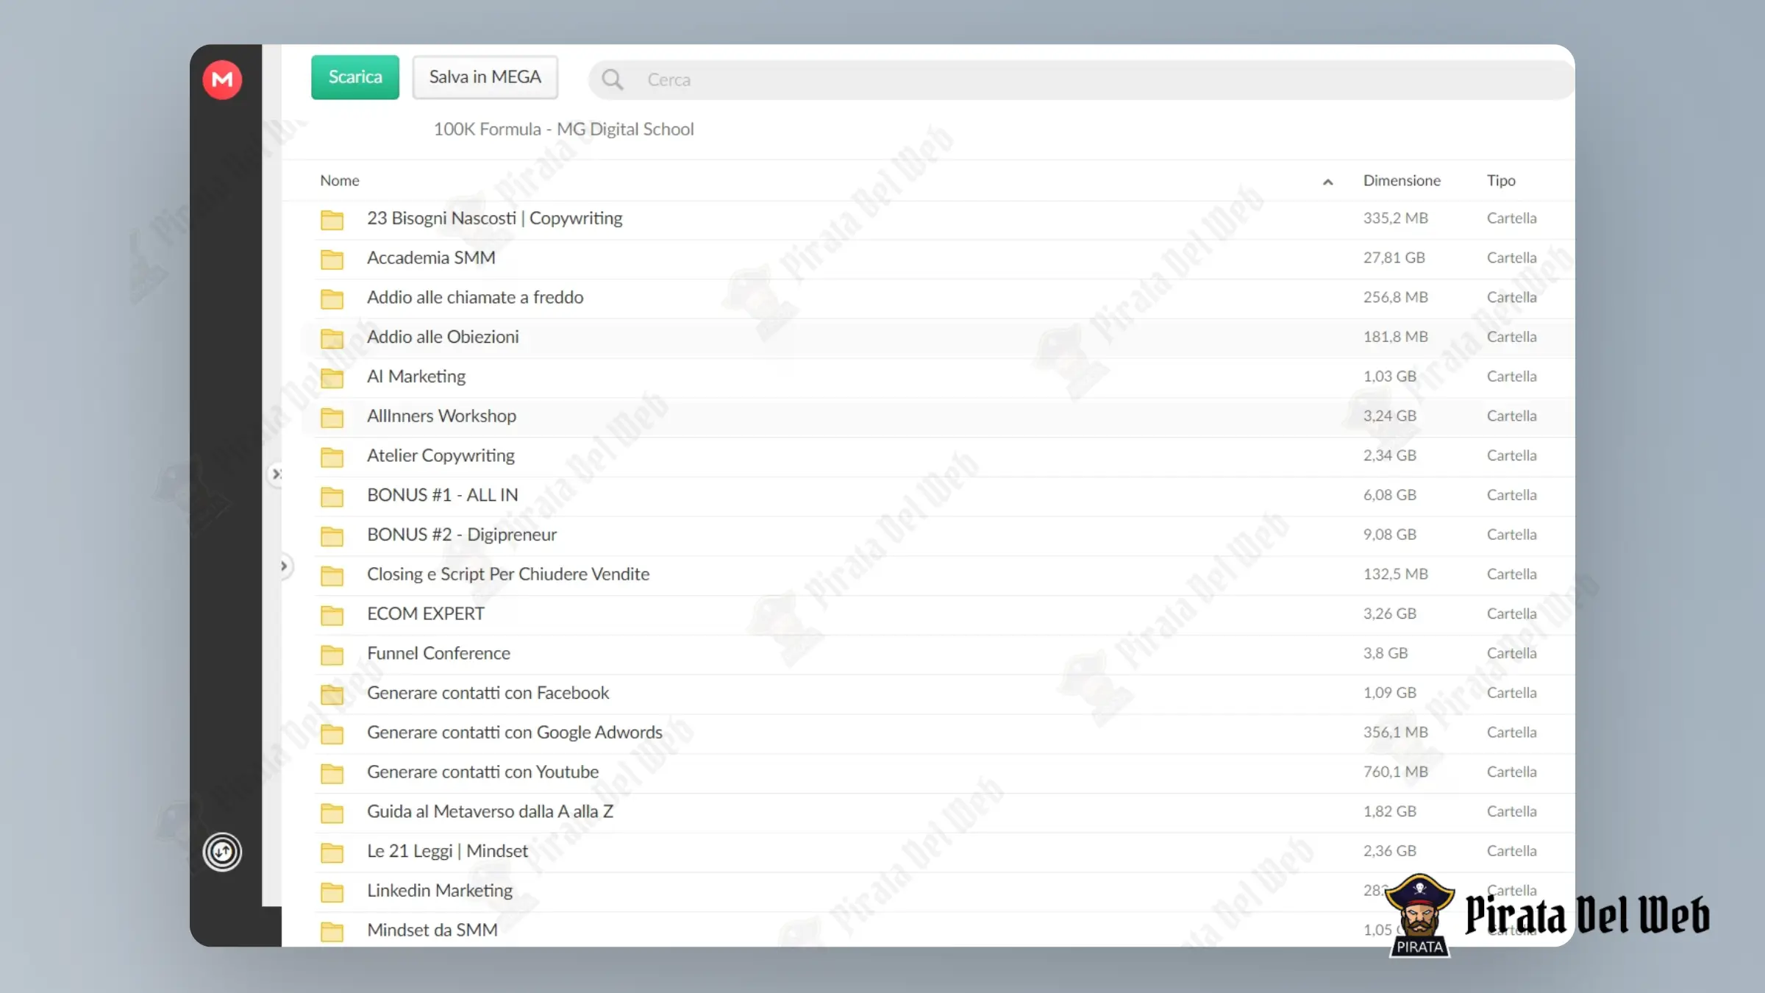Click folder icon for Atelier Copywriting
The height and width of the screenshot is (993, 1765).
click(x=332, y=457)
